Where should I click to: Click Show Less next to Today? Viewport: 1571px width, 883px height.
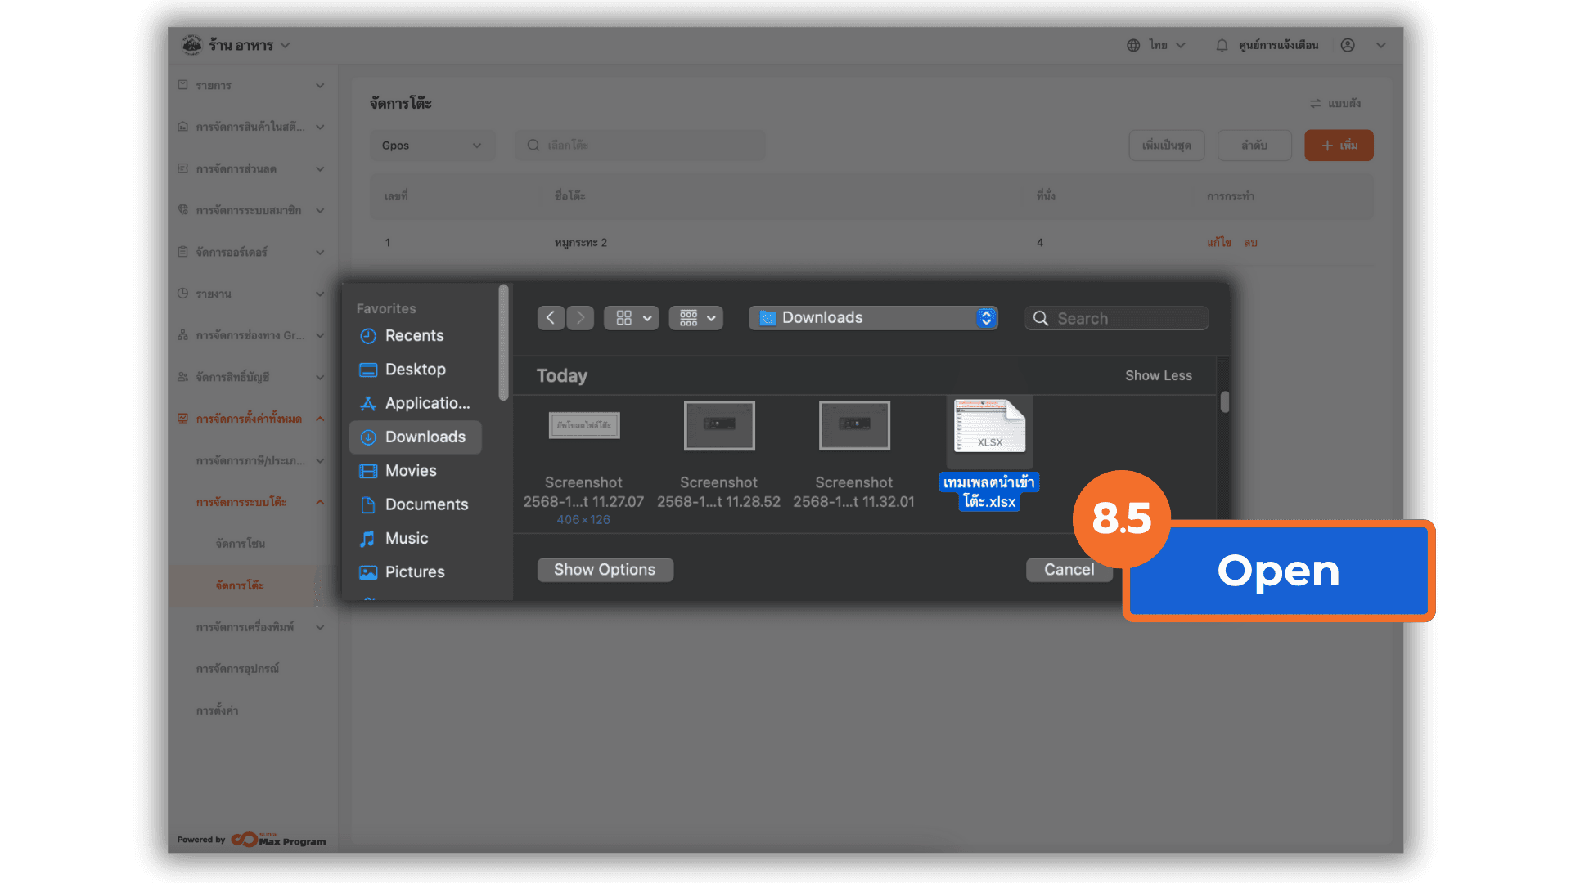click(1158, 375)
